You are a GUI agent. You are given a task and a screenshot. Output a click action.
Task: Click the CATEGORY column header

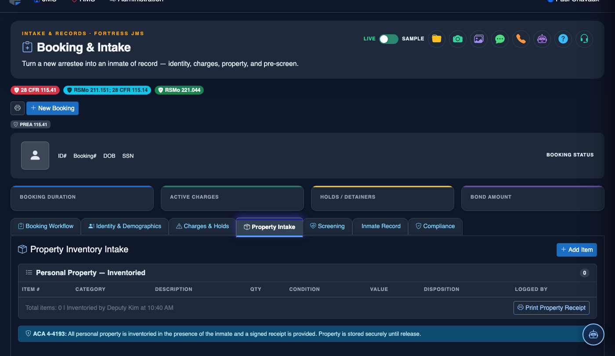coord(90,289)
